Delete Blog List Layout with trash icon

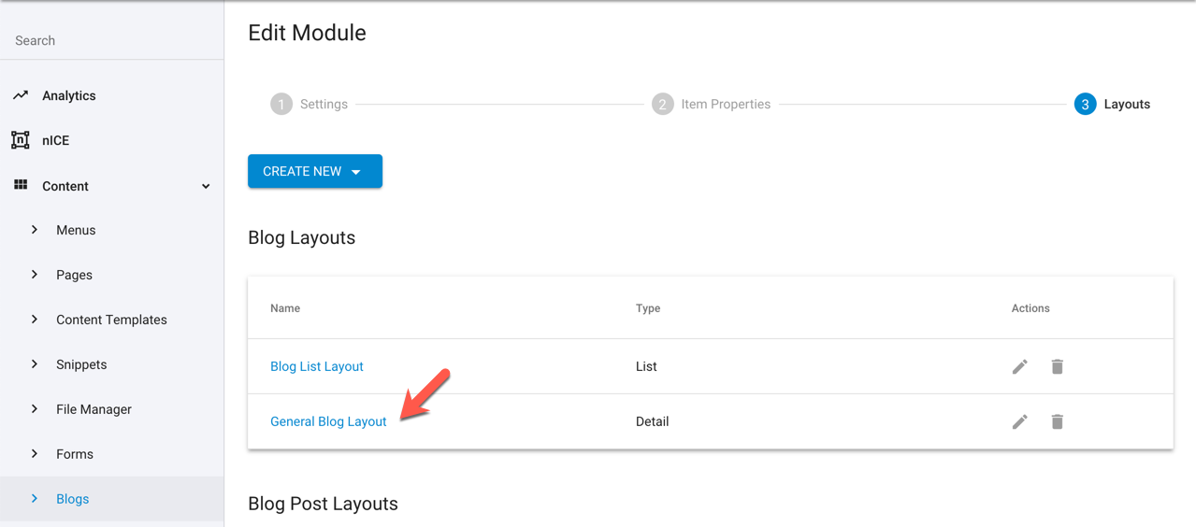click(x=1057, y=366)
